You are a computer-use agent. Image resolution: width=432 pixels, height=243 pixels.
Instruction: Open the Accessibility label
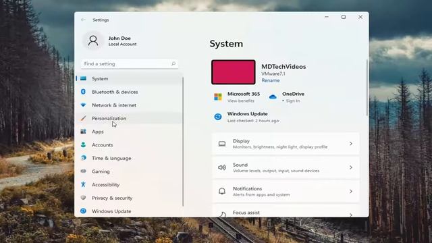[x=106, y=184]
